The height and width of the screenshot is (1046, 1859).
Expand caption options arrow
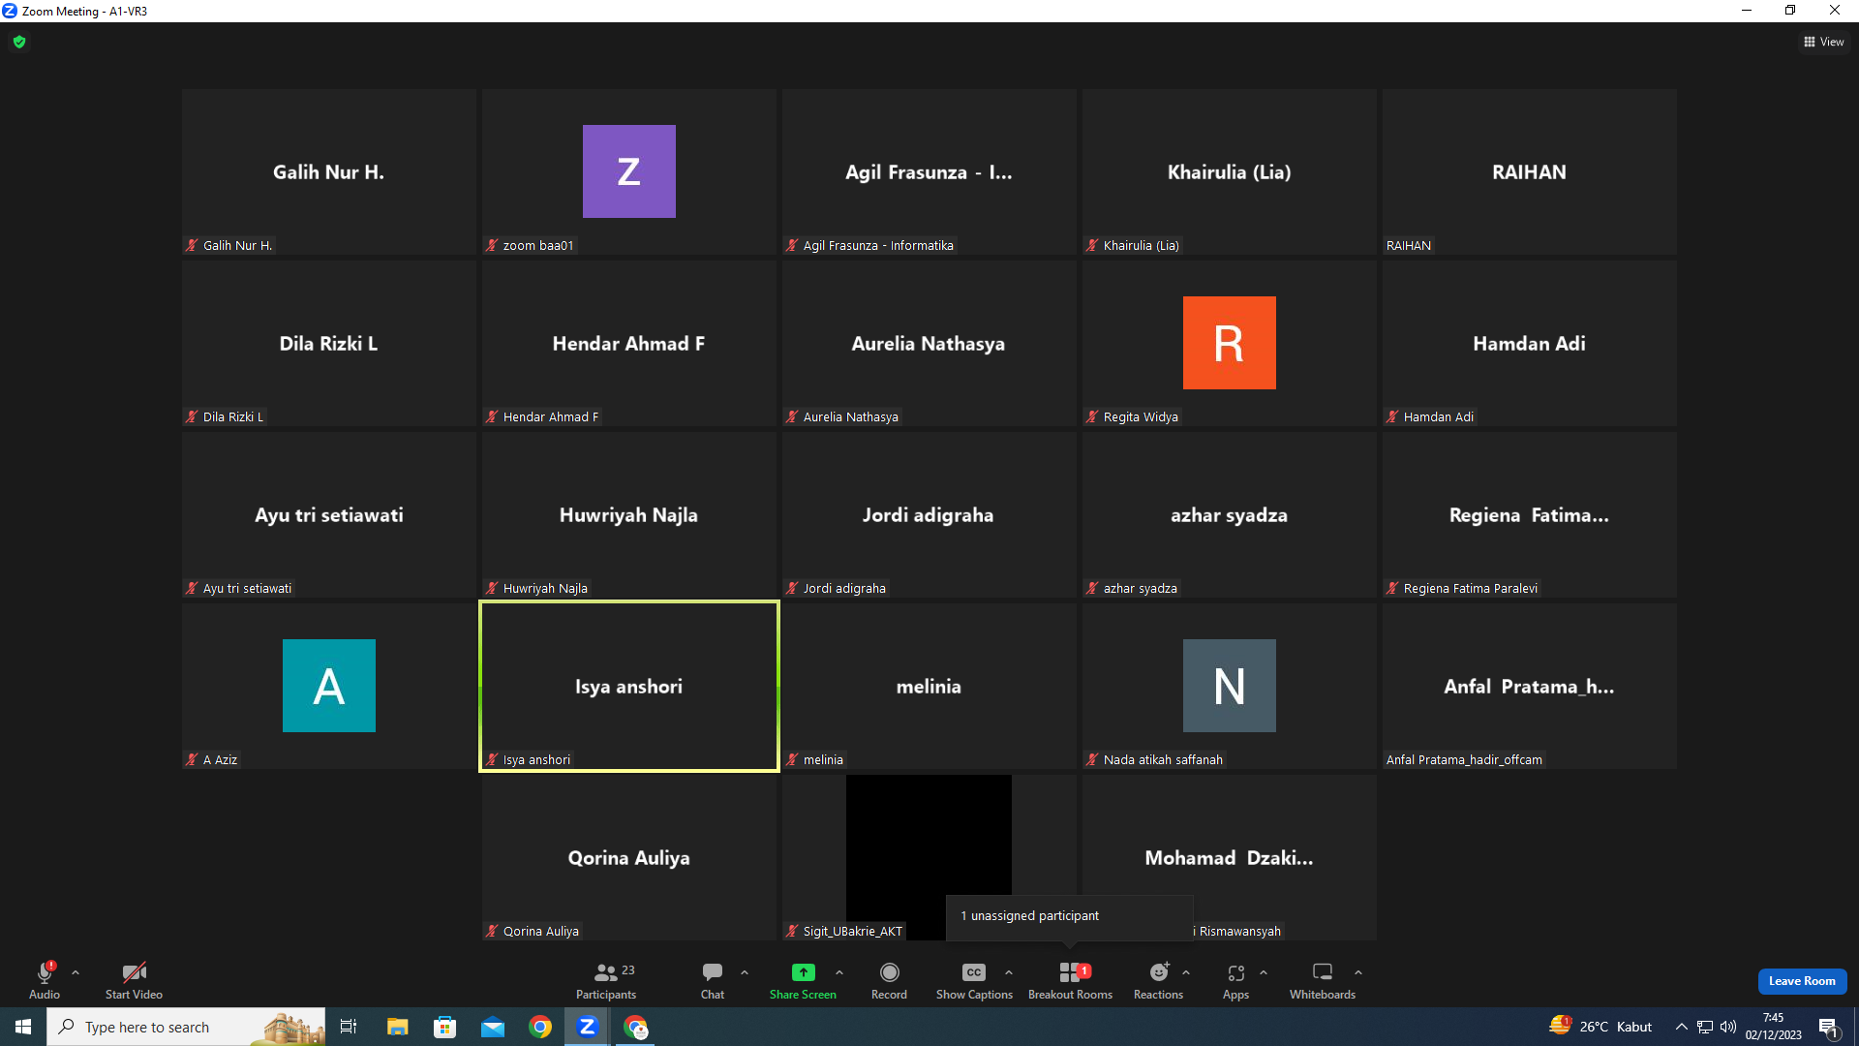point(1009,972)
